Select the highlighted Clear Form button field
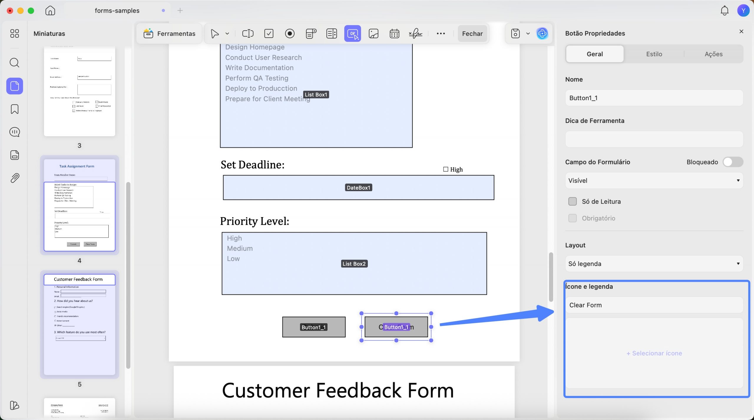Image resolution: width=754 pixels, height=420 pixels. tap(396, 327)
